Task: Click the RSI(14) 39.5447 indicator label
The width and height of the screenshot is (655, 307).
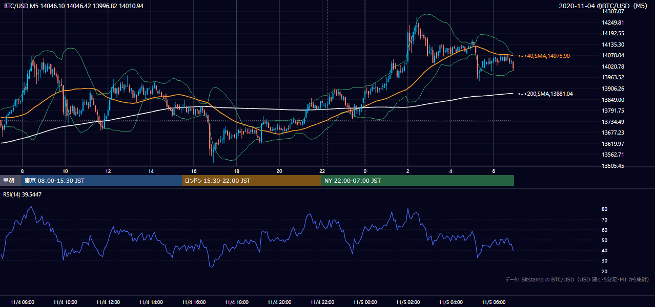Action: coord(23,194)
